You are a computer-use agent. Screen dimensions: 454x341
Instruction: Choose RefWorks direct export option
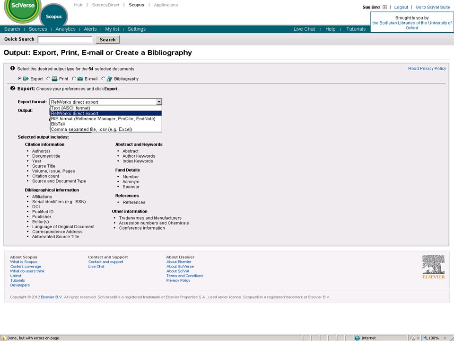[106, 113]
